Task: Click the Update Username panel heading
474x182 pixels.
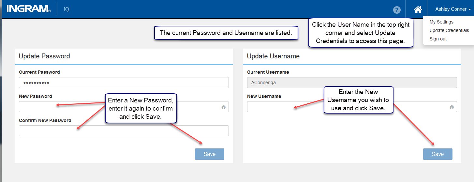Action: (x=273, y=56)
